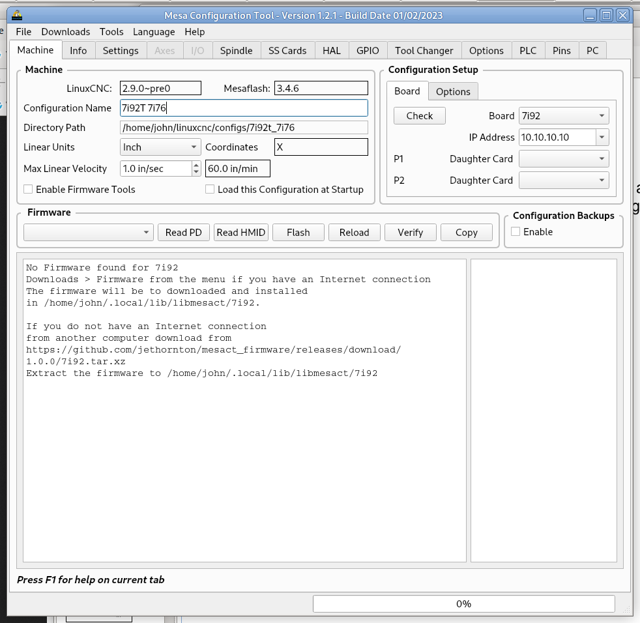
Task: Click the IP Address text field
Action: click(x=557, y=138)
